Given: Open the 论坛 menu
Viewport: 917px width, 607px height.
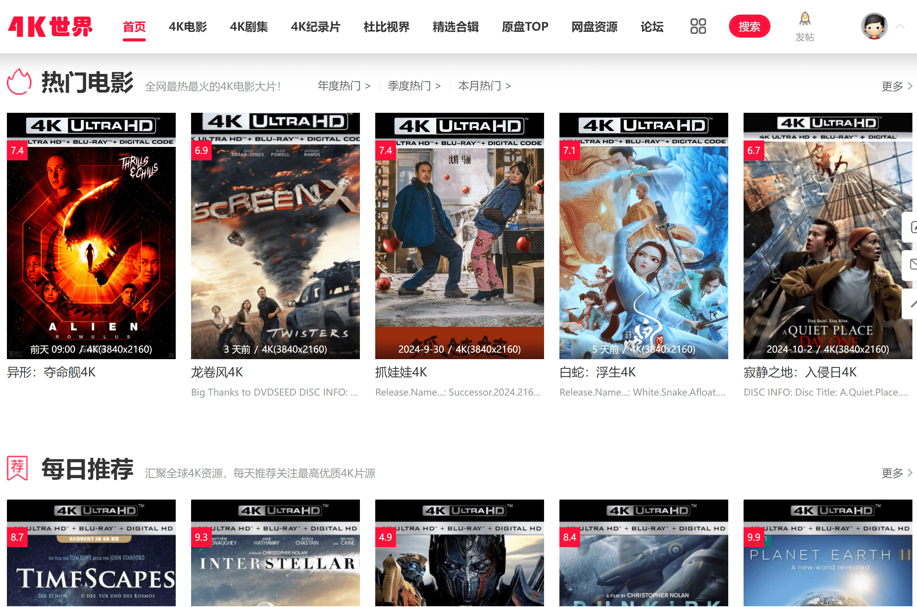Looking at the screenshot, I should click(x=652, y=27).
